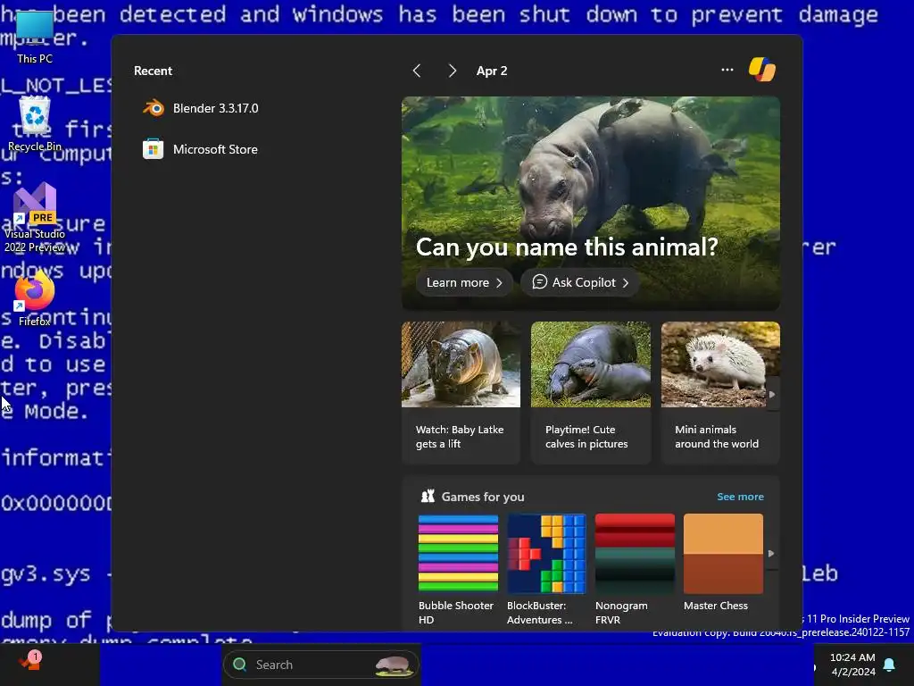The height and width of the screenshot is (686, 914).
Task: Select Firefox desktop shortcut
Action: (35, 298)
